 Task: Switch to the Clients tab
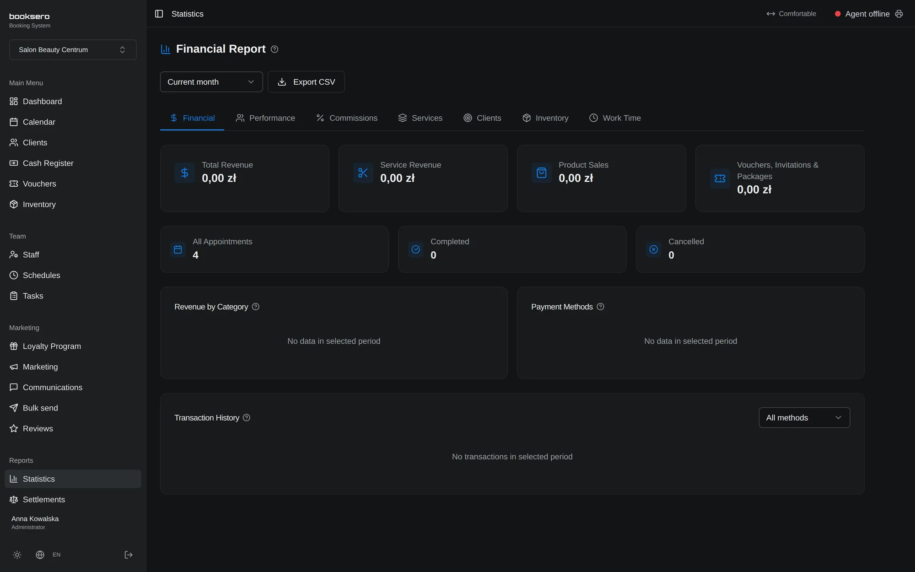482,118
